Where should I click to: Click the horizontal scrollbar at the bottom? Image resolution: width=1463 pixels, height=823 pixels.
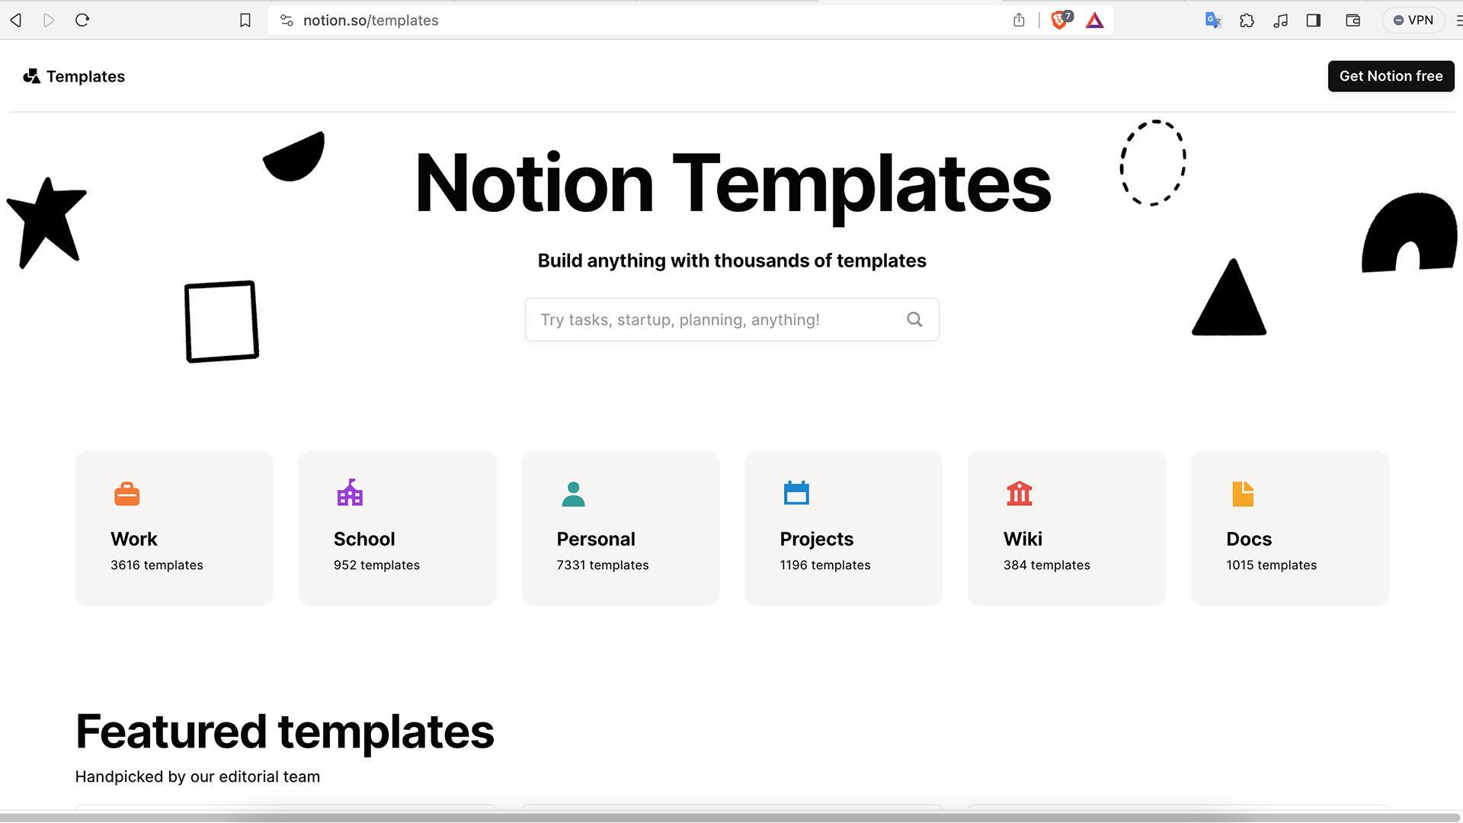pyautogui.click(x=731, y=818)
